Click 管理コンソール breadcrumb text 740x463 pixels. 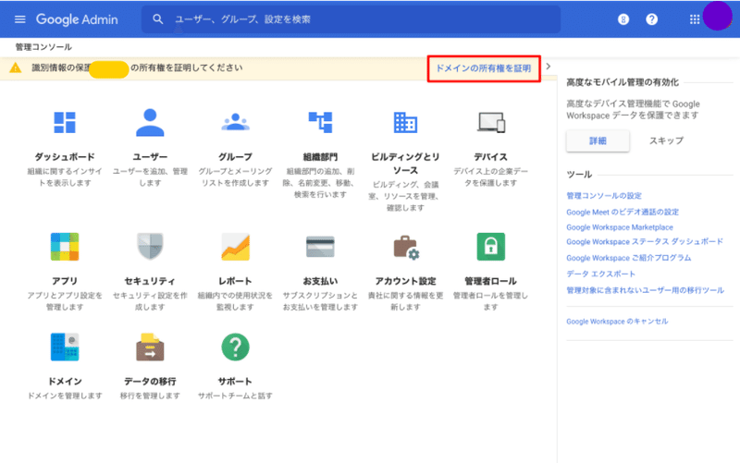click(43, 47)
